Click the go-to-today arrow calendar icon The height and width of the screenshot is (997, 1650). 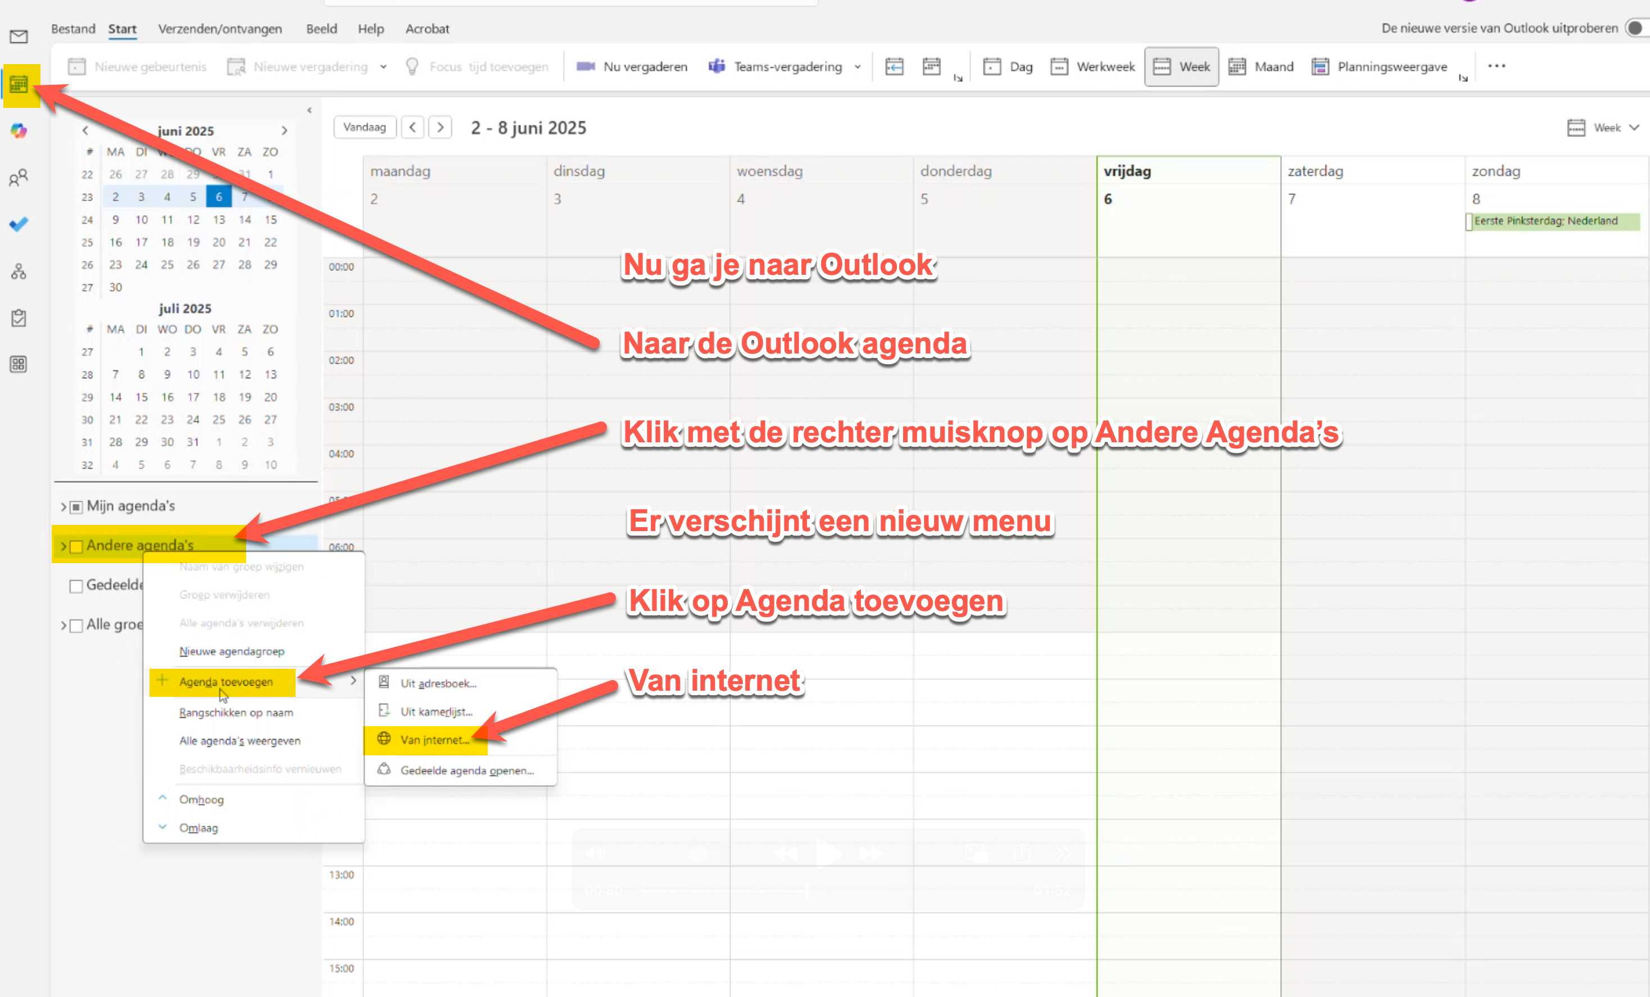click(x=894, y=66)
